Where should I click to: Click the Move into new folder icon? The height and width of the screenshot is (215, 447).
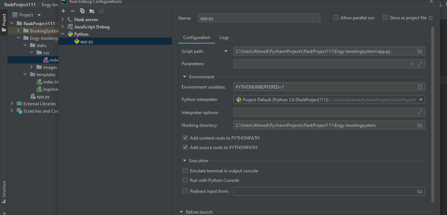pyautogui.click(x=92, y=11)
